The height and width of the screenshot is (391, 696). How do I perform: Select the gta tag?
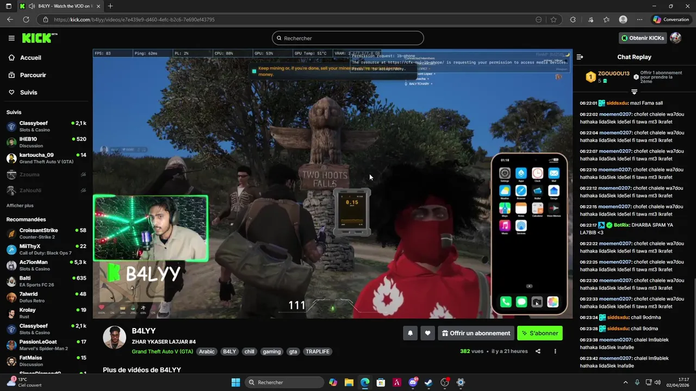tap(293, 351)
